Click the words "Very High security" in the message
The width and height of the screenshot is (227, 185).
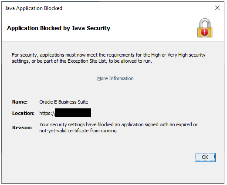[x=186, y=55]
